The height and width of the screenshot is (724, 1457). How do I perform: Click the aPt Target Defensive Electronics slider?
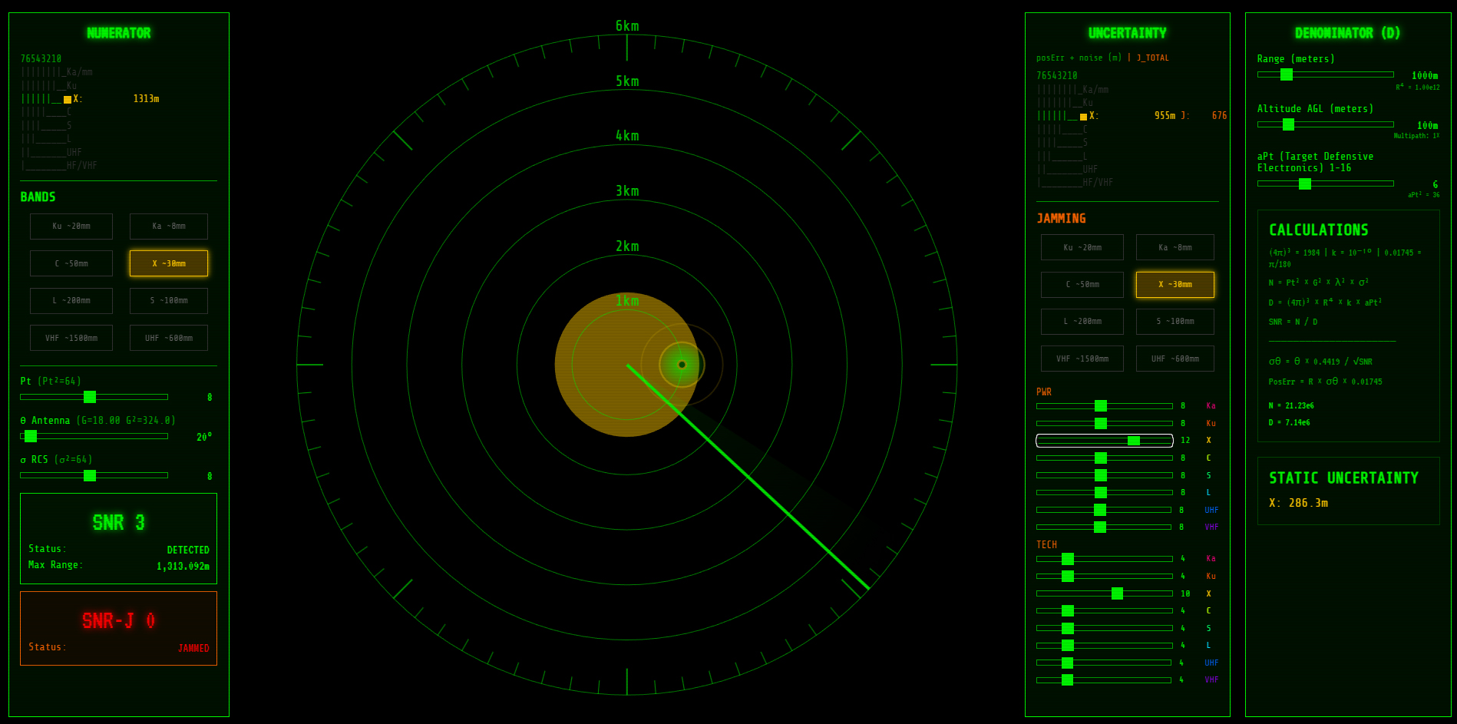[1304, 183]
